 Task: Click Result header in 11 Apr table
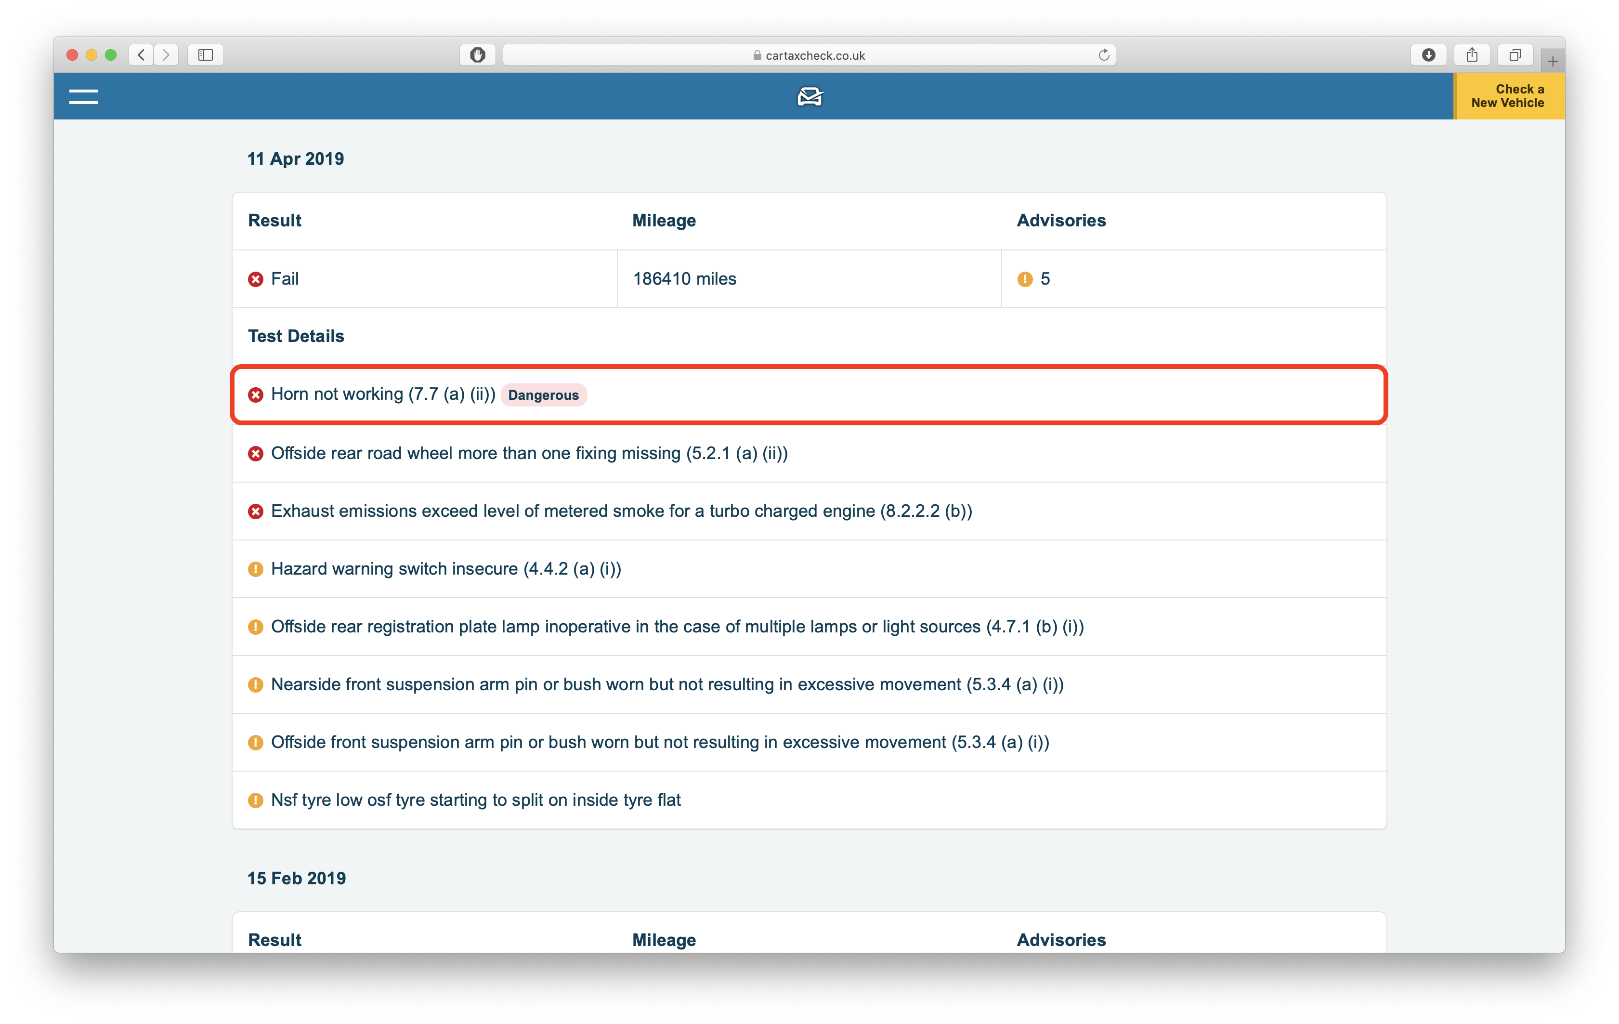point(274,221)
